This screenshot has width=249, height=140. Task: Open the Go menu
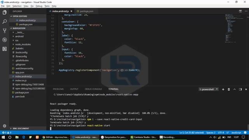pos(32,6)
